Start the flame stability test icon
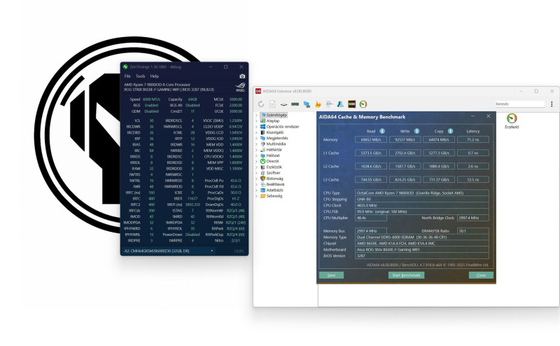The width and height of the screenshot is (560, 346). pyautogui.click(x=318, y=104)
